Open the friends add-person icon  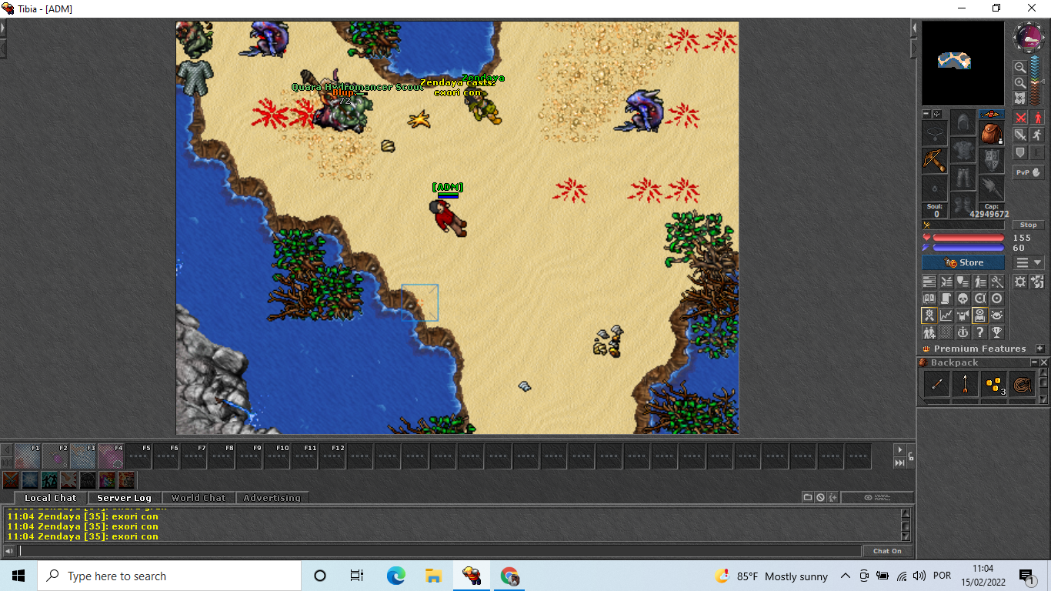929,332
